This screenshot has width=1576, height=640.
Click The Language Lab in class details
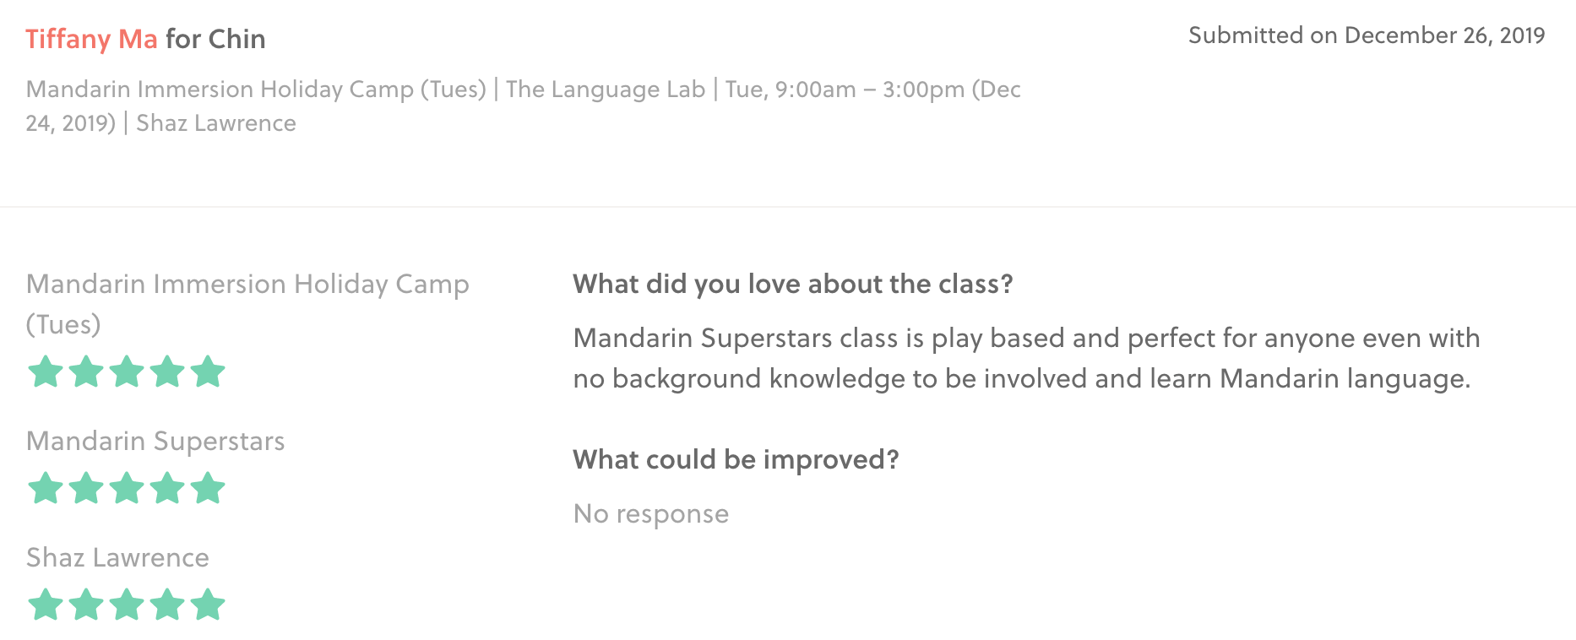point(606,89)
